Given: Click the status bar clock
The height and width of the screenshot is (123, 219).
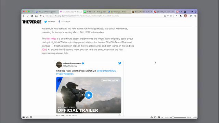Looking at the screenshot, I should [195, 117].
